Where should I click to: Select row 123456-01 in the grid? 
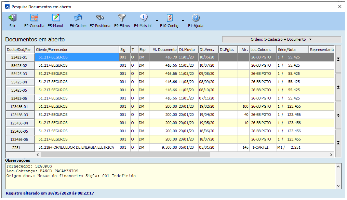pos(20,107)
